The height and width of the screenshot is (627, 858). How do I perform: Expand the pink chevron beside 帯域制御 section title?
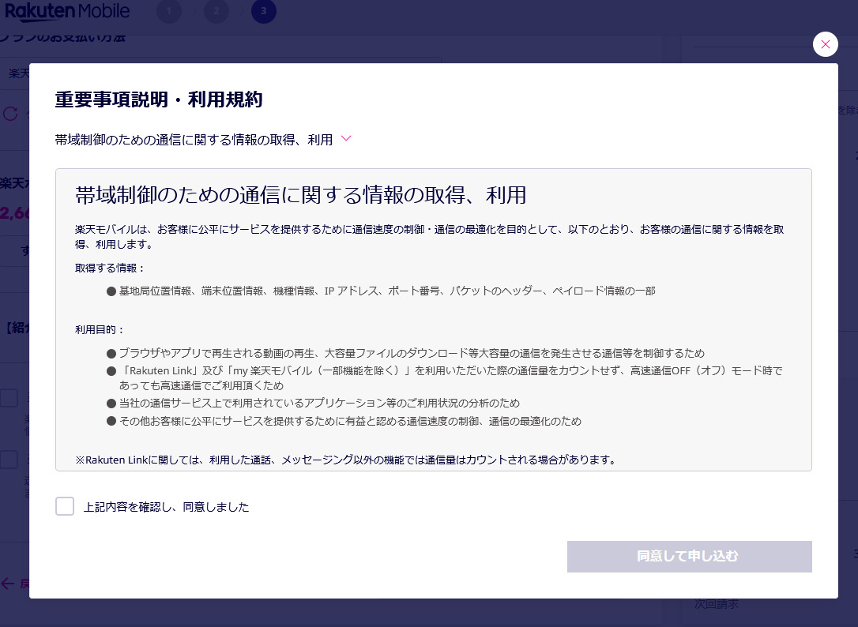point(345,139)
